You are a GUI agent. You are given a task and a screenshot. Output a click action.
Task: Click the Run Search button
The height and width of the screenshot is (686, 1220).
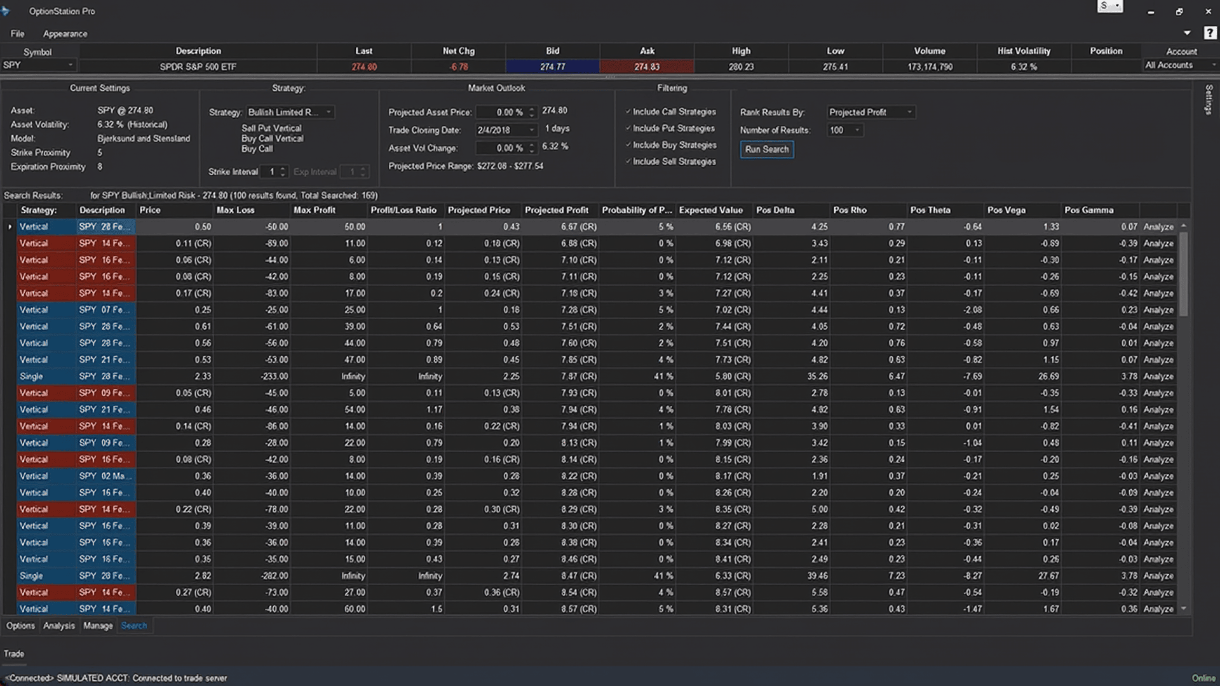[766, 149]
